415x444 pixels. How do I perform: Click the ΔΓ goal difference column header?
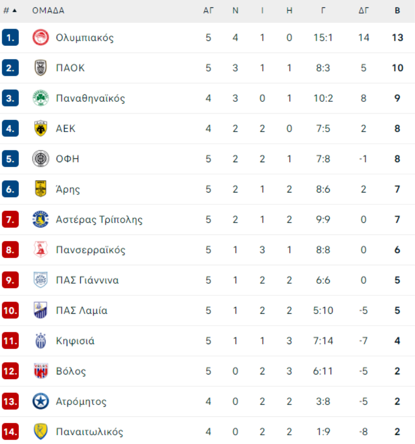pyautogui.click(x=363, y=11)
